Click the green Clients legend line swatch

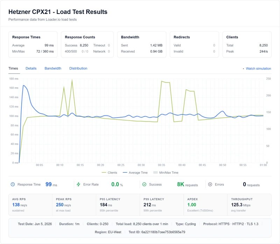104,172
